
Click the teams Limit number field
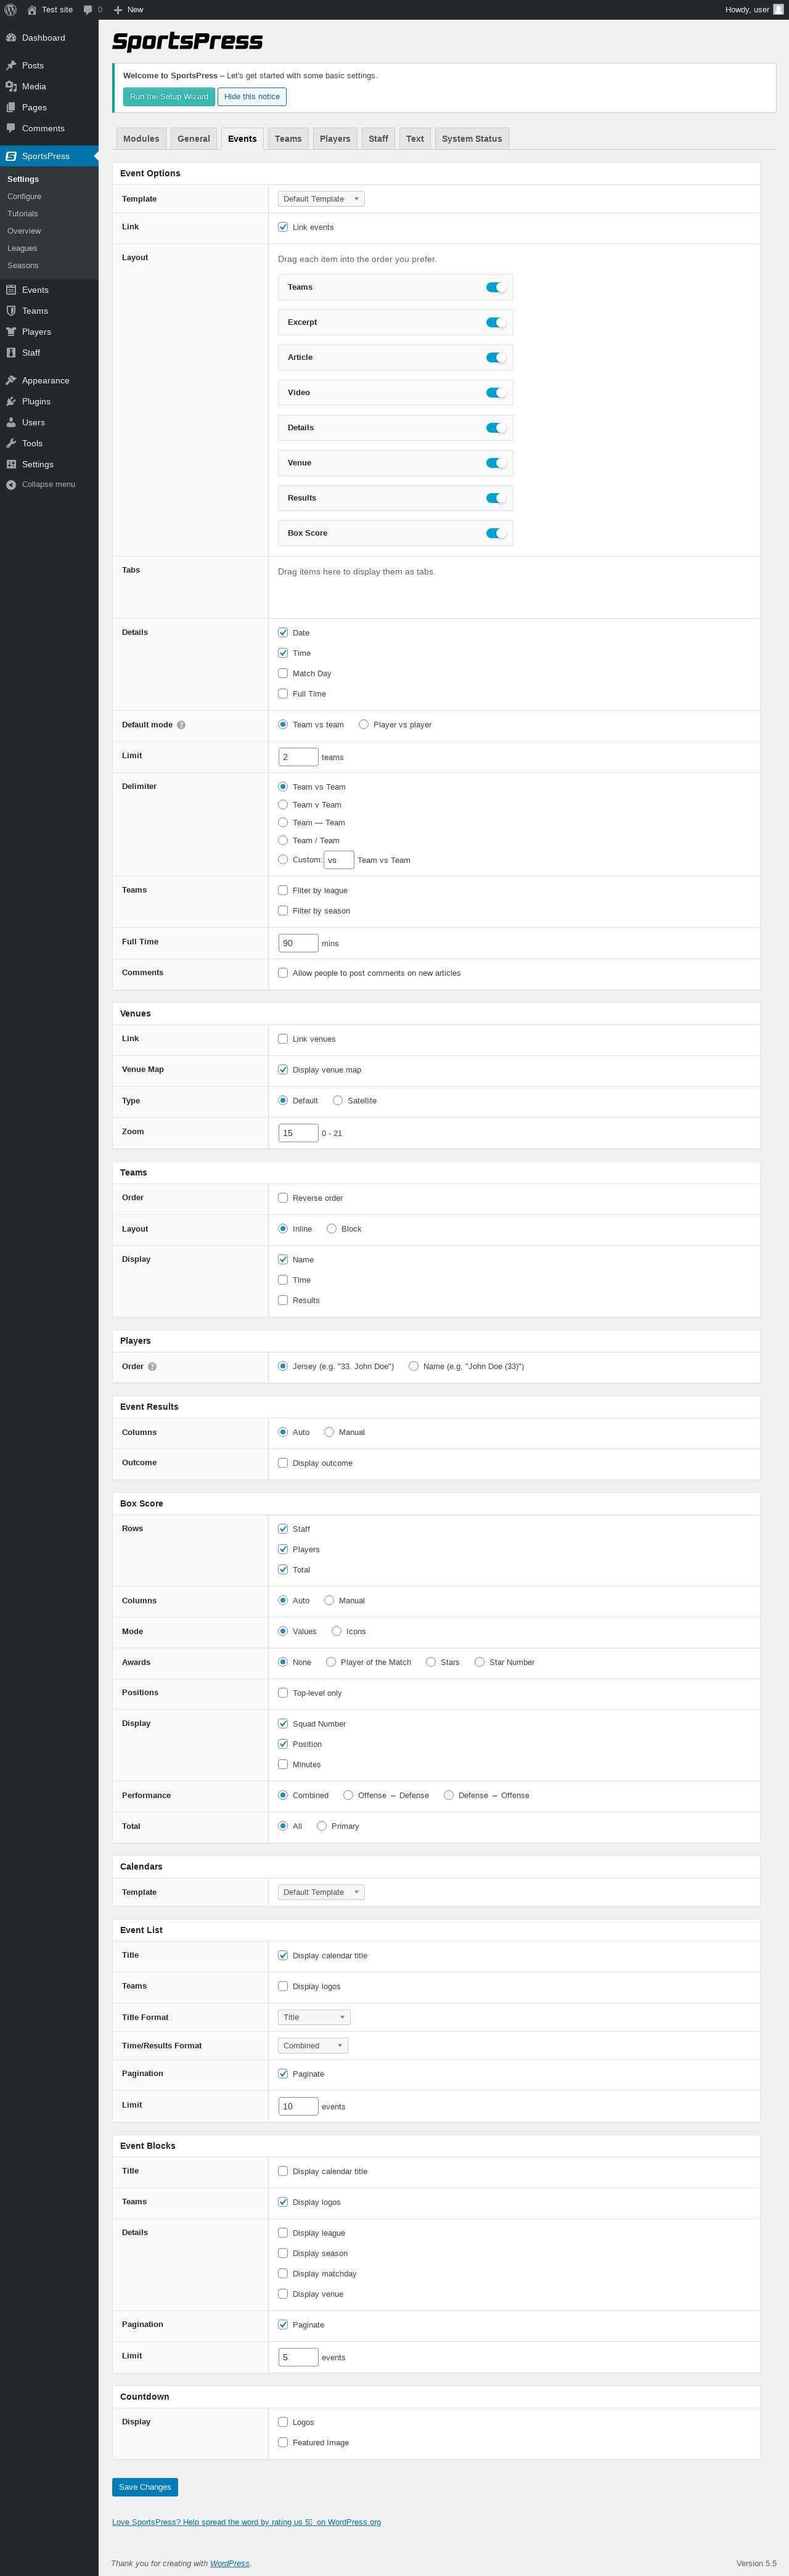pos(298,757)
